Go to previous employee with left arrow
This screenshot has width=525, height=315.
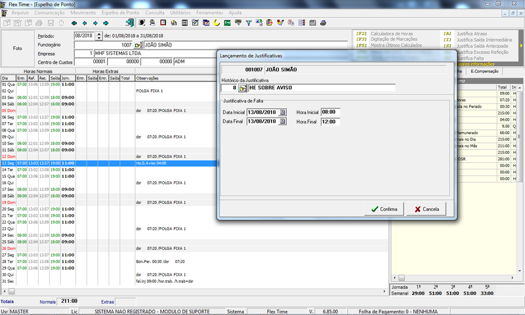85,23
